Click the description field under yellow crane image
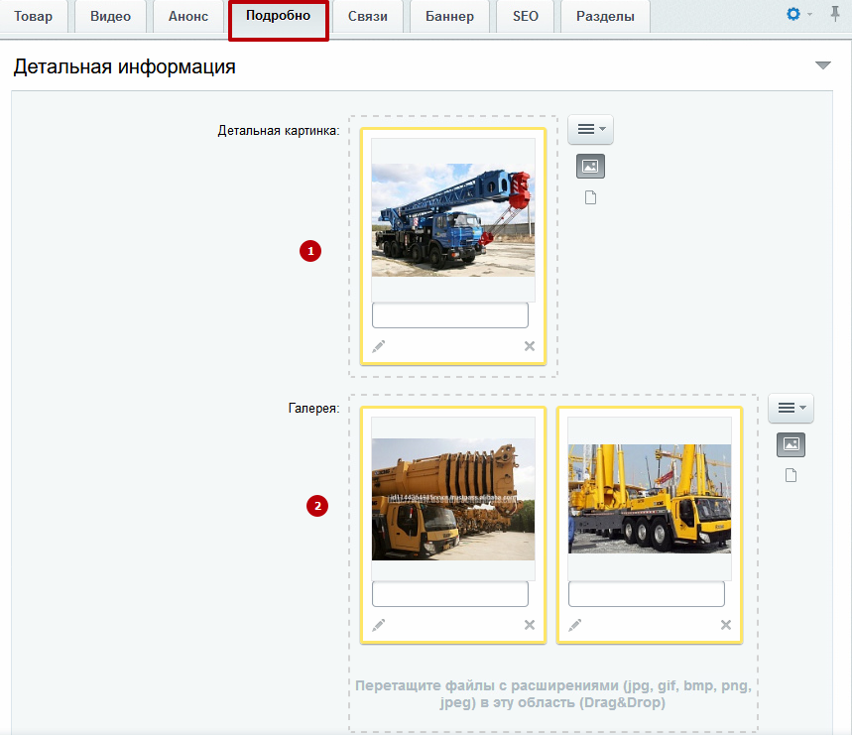852x735 pixels. [x=646, y=594]
